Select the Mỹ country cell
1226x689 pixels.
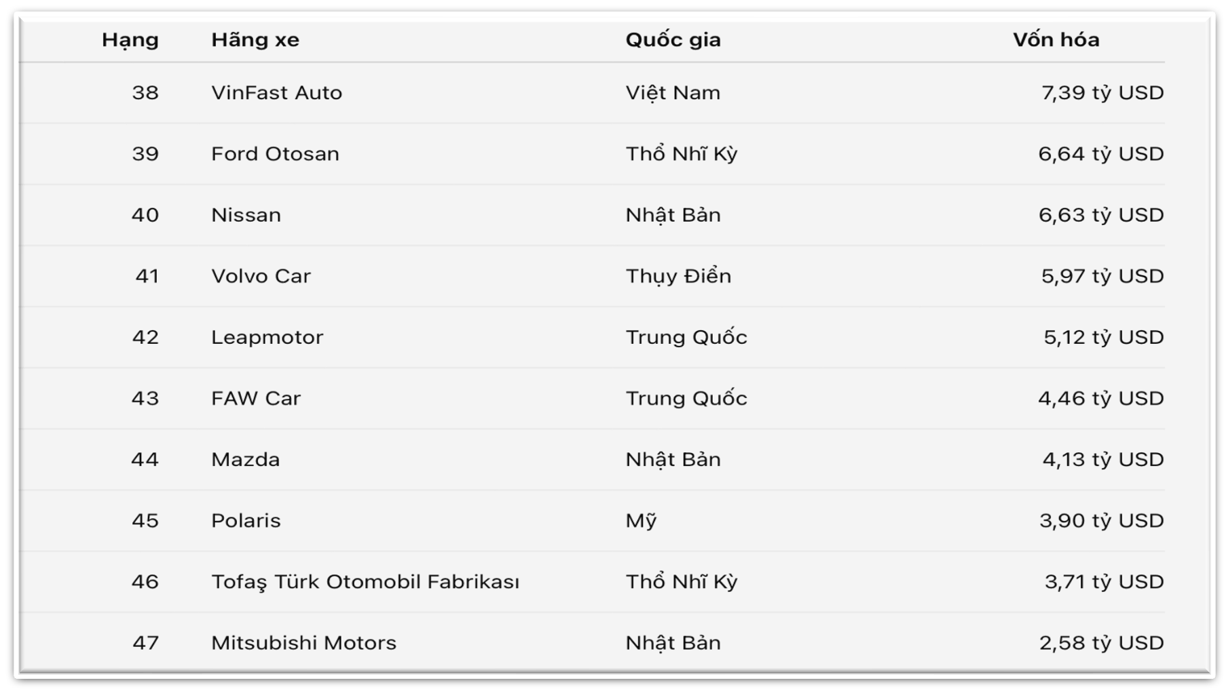(641, 520)
